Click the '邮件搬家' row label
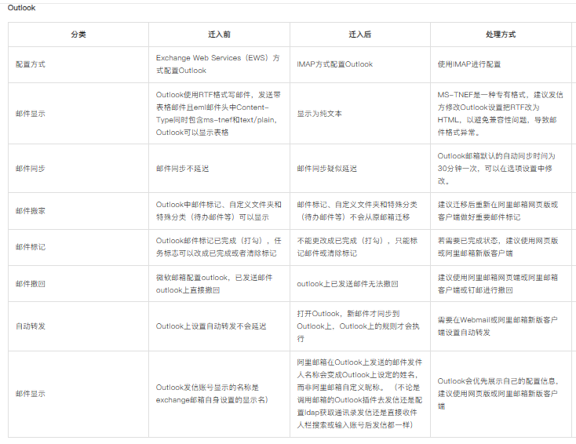576x444 pixels. pos(31,211)
